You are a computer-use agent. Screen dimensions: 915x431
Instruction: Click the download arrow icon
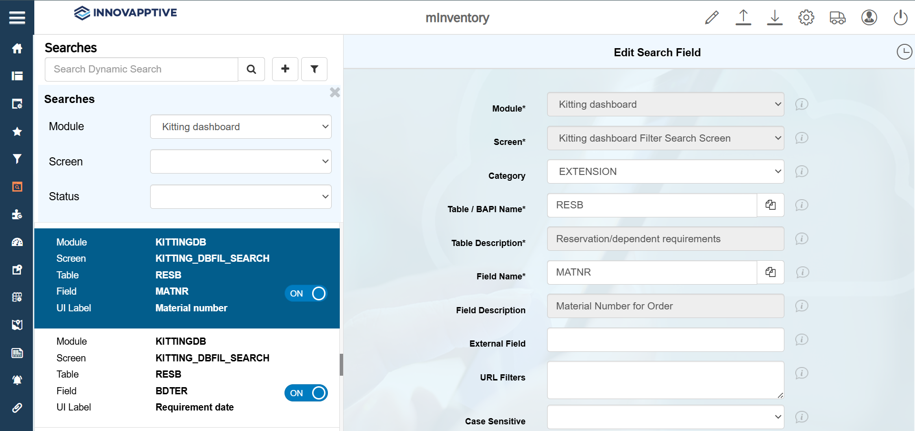[x=774, y=18]
